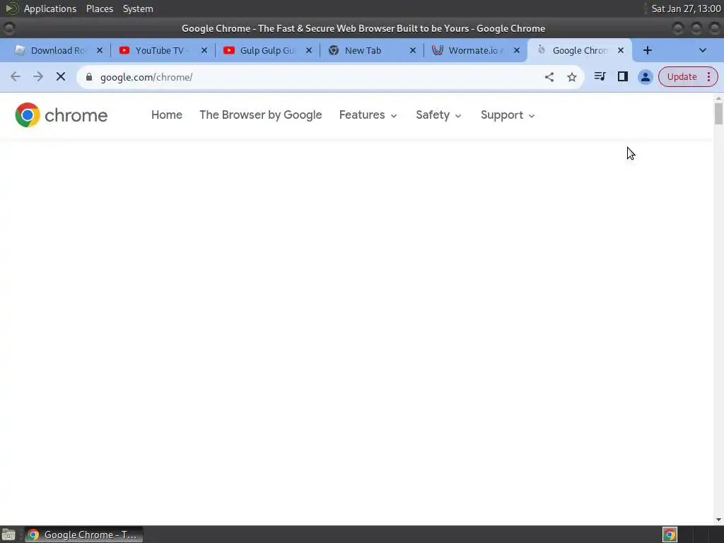Click the lock icon in the address bar
This screenshot has width=724, height=543.
point(89,77)
